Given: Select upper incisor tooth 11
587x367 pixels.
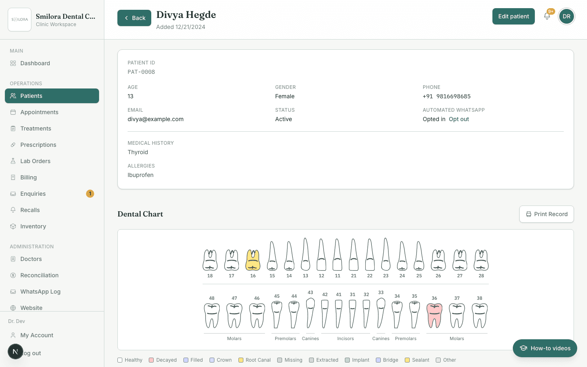Looking at the screenshot, I should 338,254.
